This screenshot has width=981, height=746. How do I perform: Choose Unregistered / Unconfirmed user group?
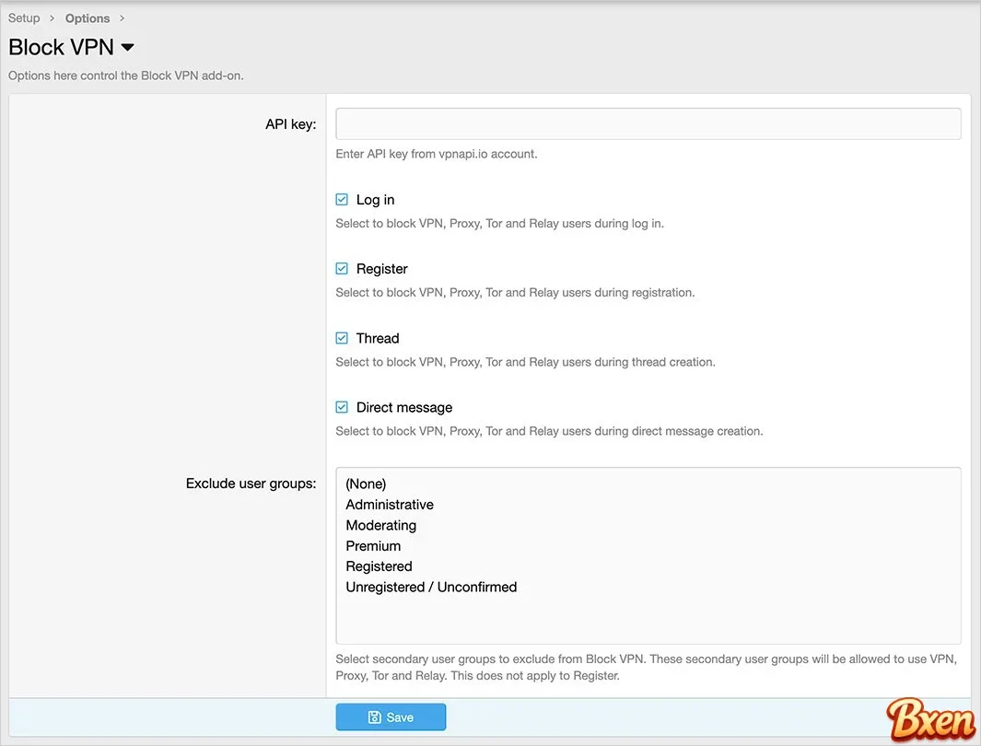click(x=431, y=587)
